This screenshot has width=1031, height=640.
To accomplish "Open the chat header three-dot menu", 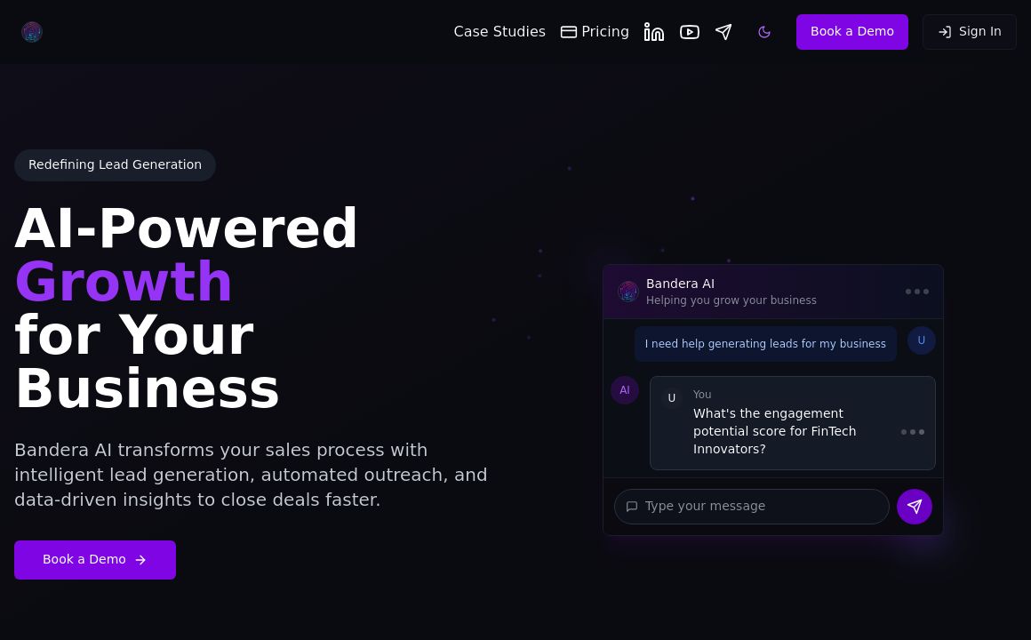I will (x=917, y=292).
